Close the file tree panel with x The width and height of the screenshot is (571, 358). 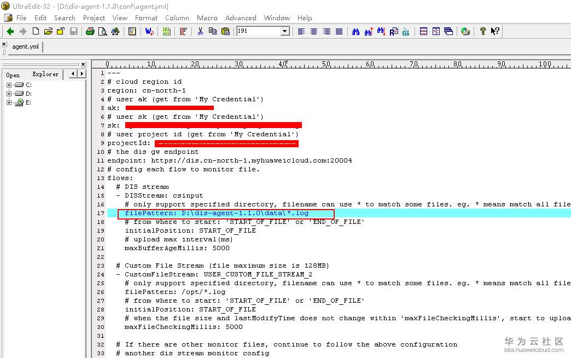83,64
